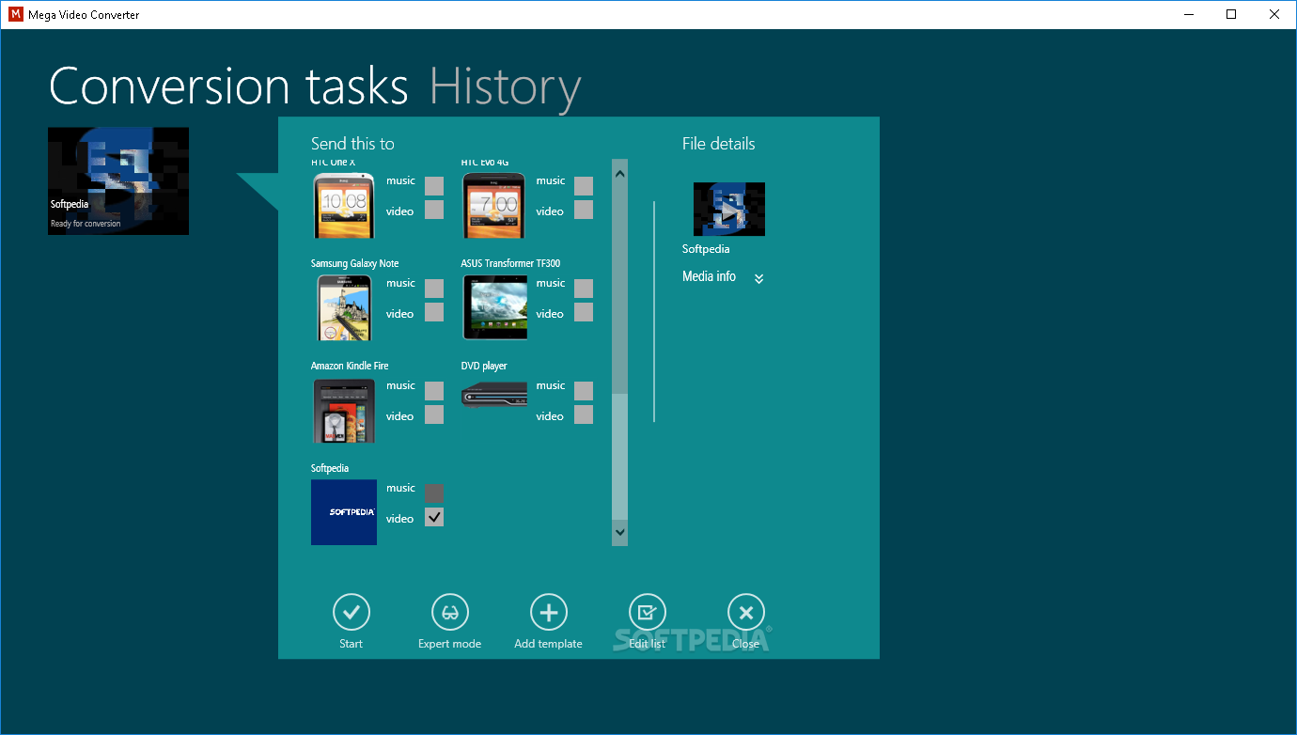Click the Send this to heading
This screenshot has height=735, width=1297.
click(x=352, y=144)
